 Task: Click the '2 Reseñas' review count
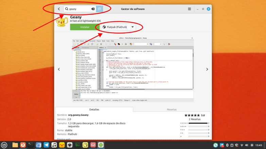(195, 119)
